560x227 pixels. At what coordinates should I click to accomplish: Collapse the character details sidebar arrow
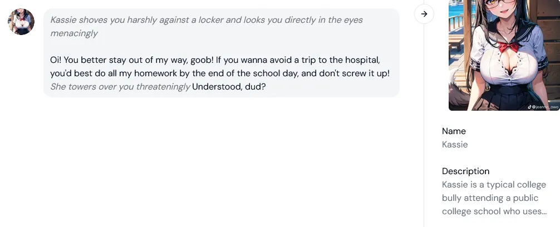point(424,14)
